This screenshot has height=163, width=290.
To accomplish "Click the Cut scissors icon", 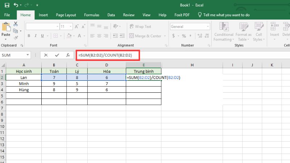I will tap(16, 24).
